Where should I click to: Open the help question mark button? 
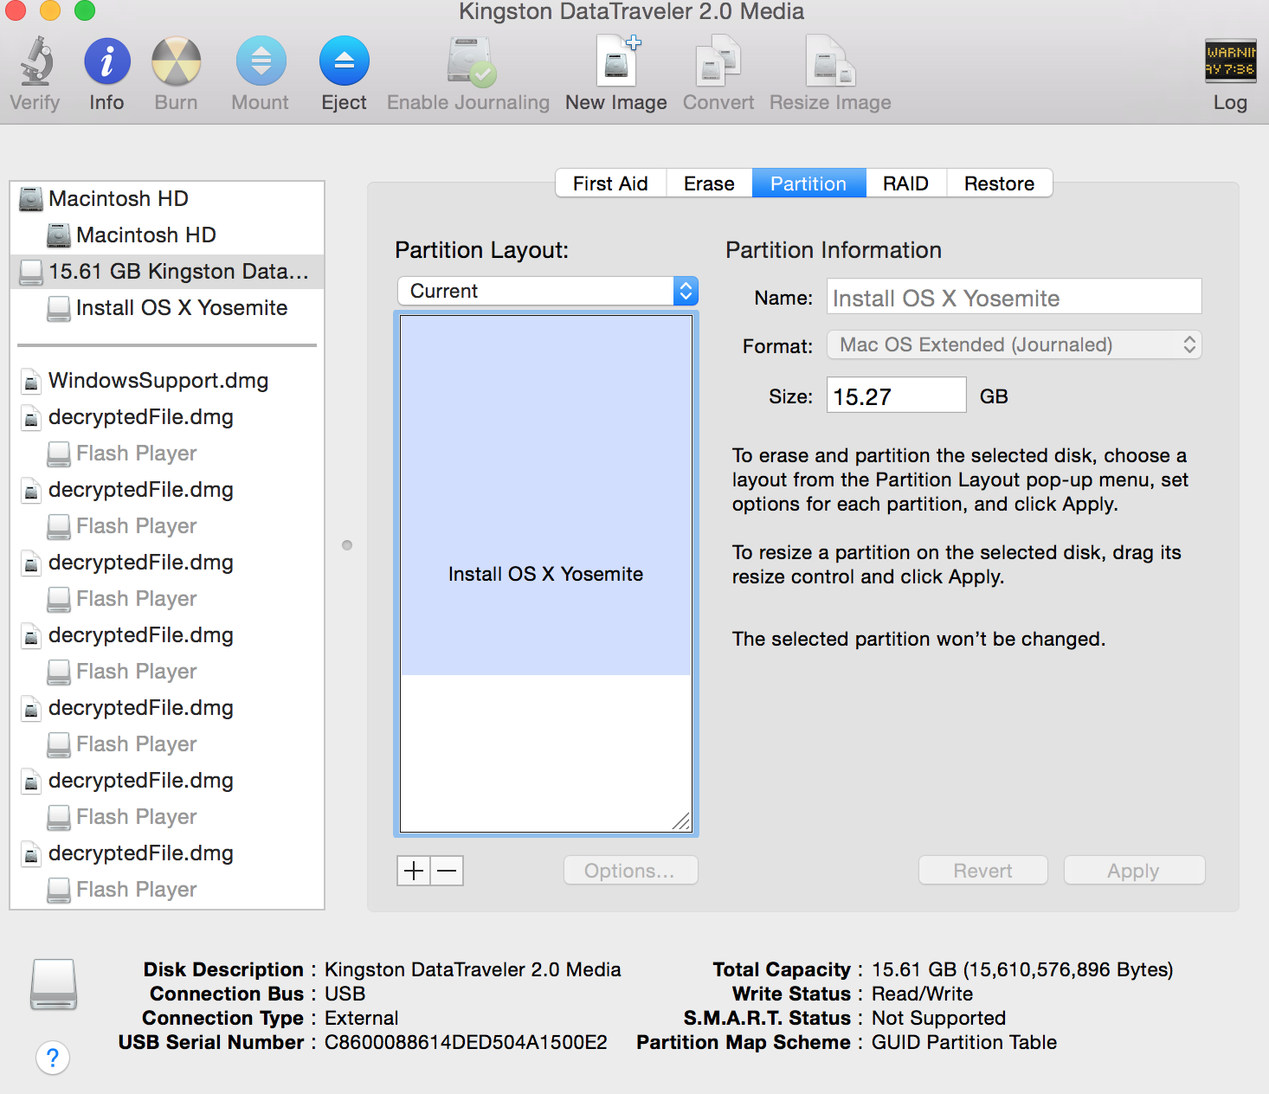tap(53, 1058)
